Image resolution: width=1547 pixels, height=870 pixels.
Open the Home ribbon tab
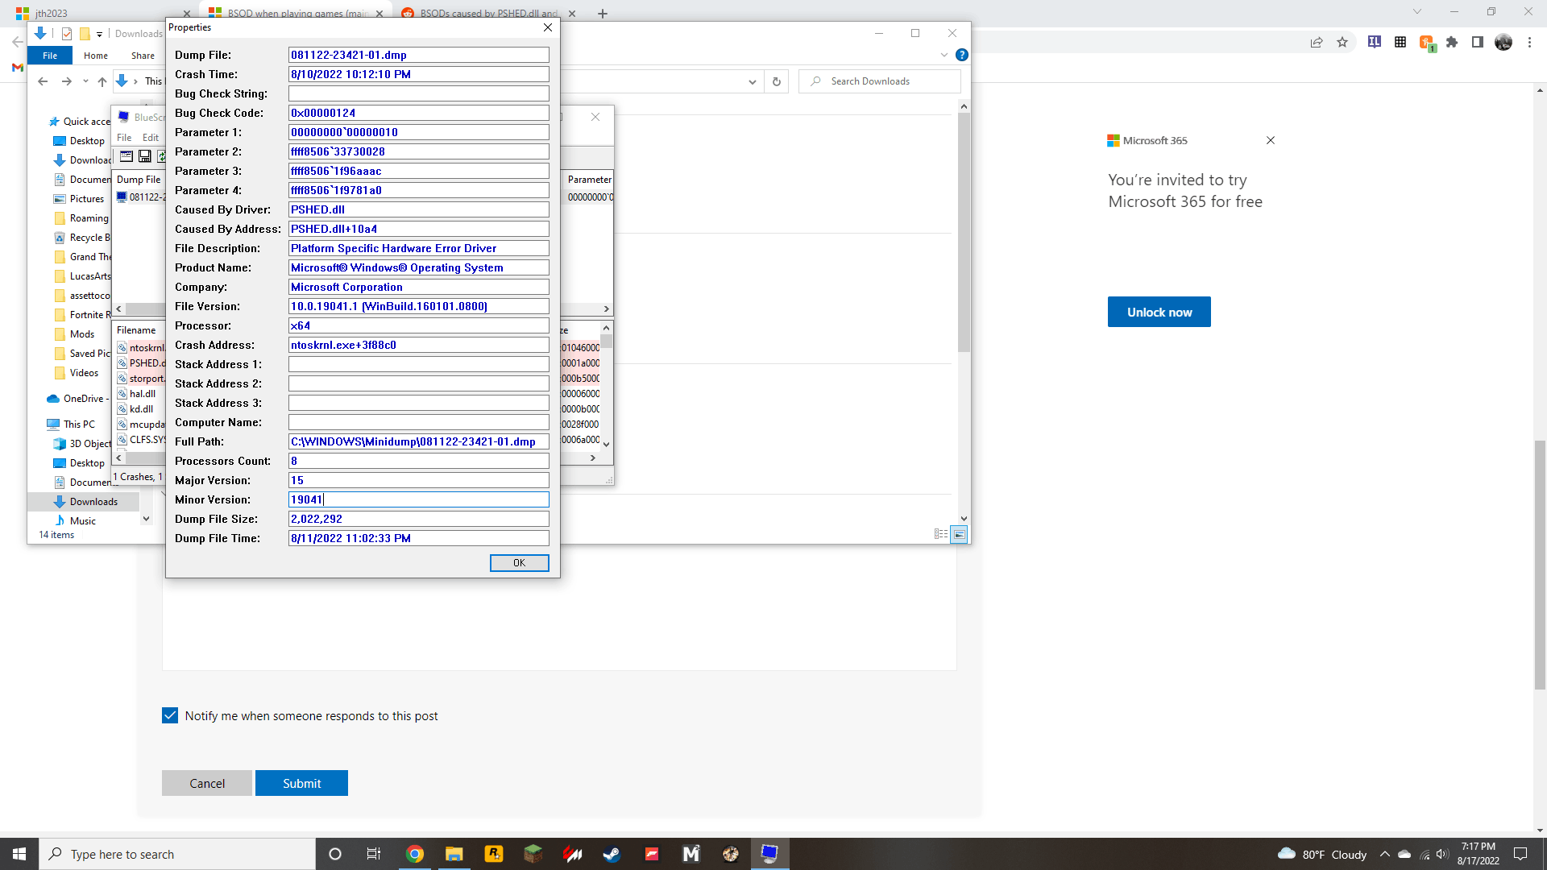tap(95, 56)
